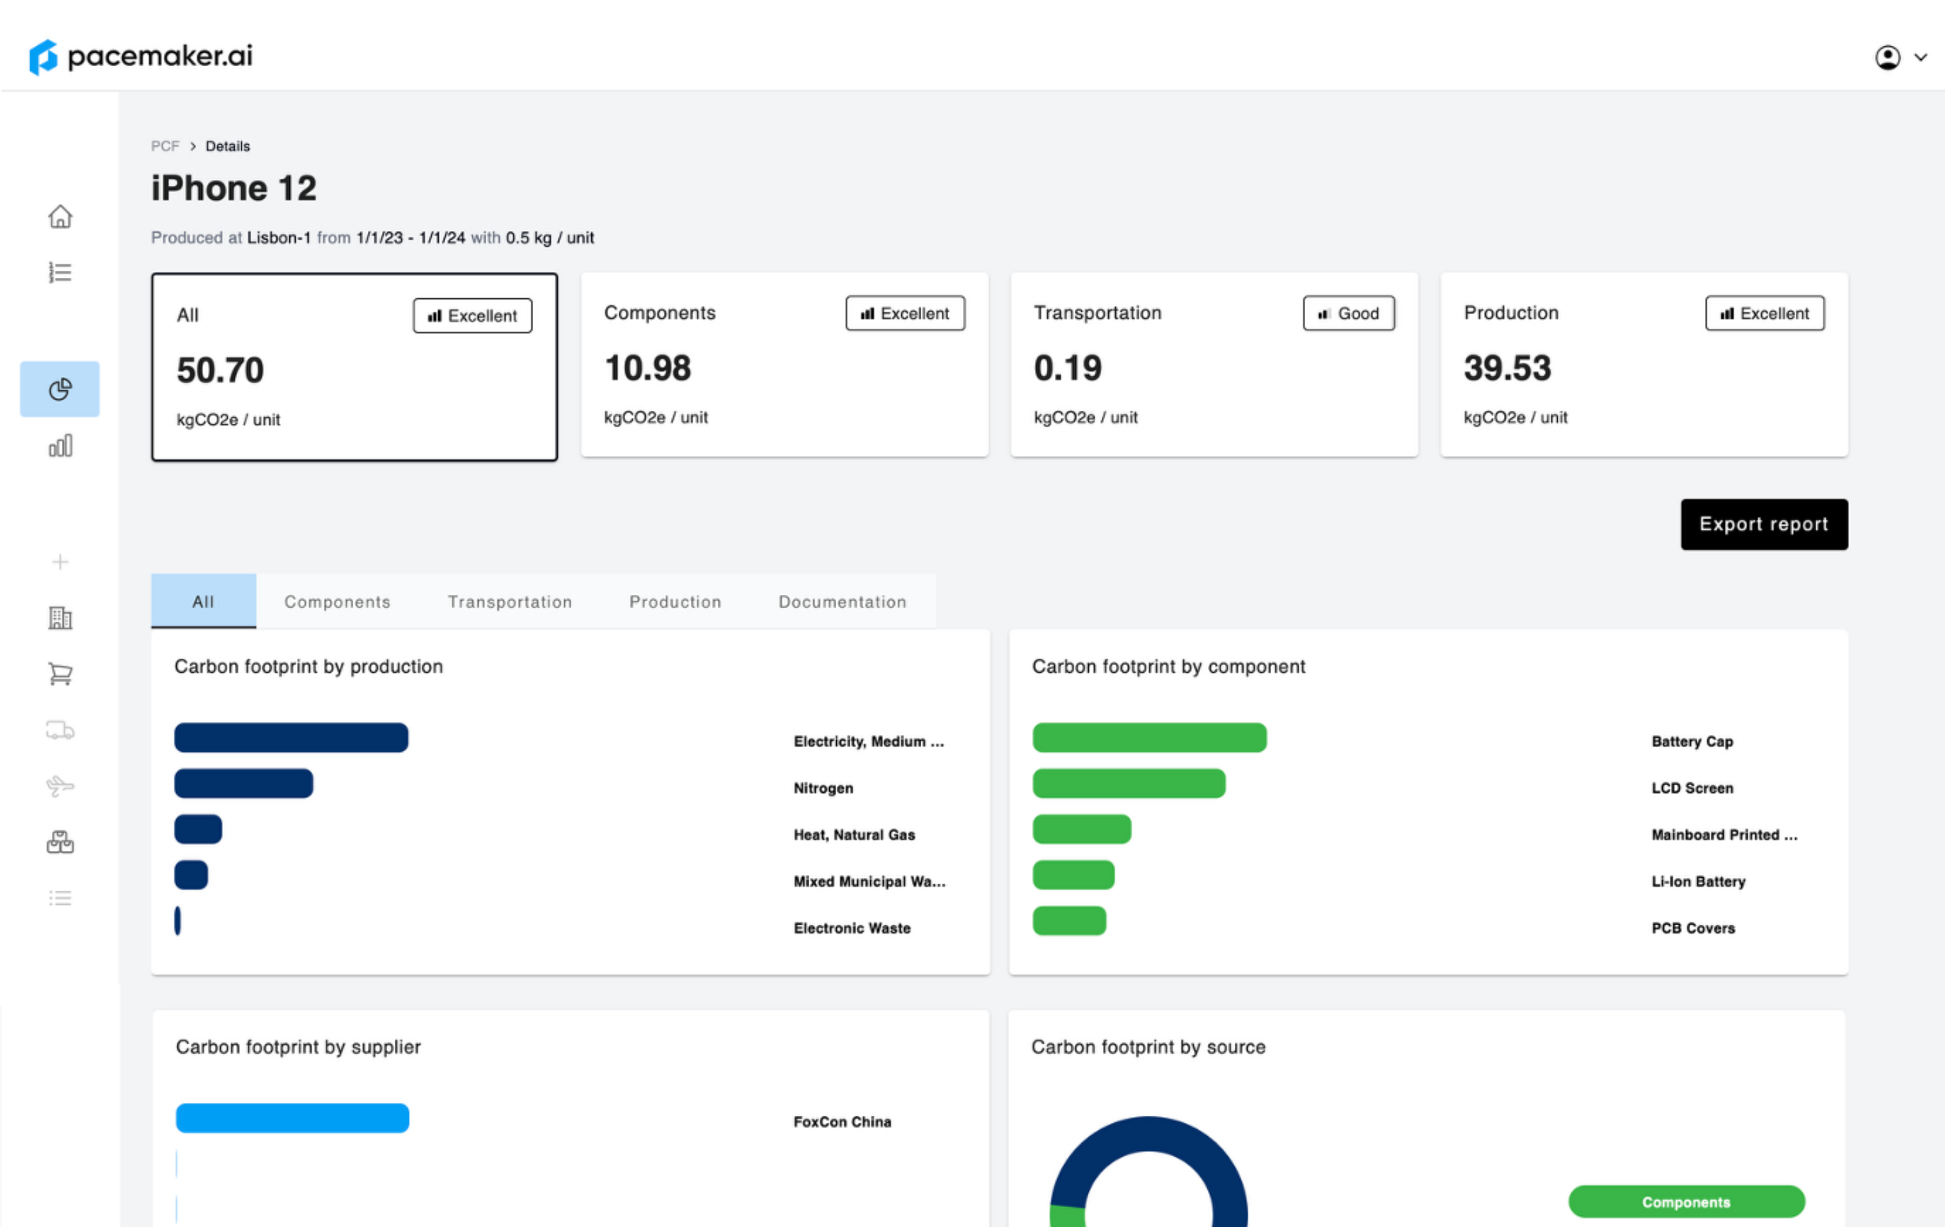Open the truck transport icon
Viewport: 1945px width, 1227px height.
(60, 731)
